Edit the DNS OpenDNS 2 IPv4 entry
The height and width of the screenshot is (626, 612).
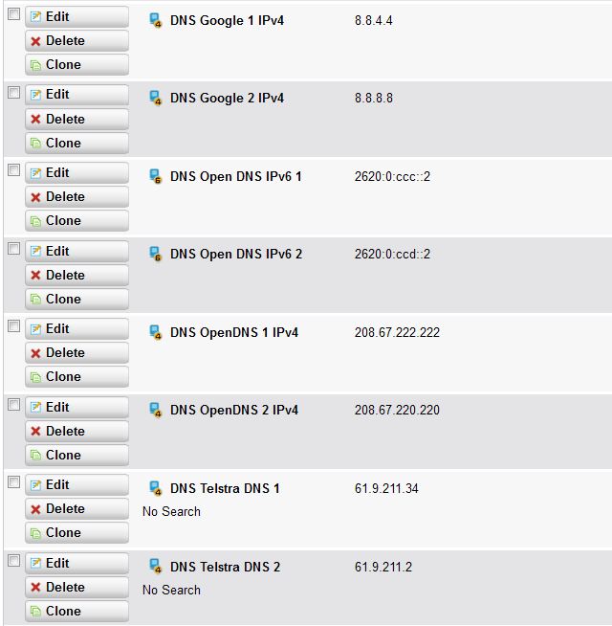(77, 407)
